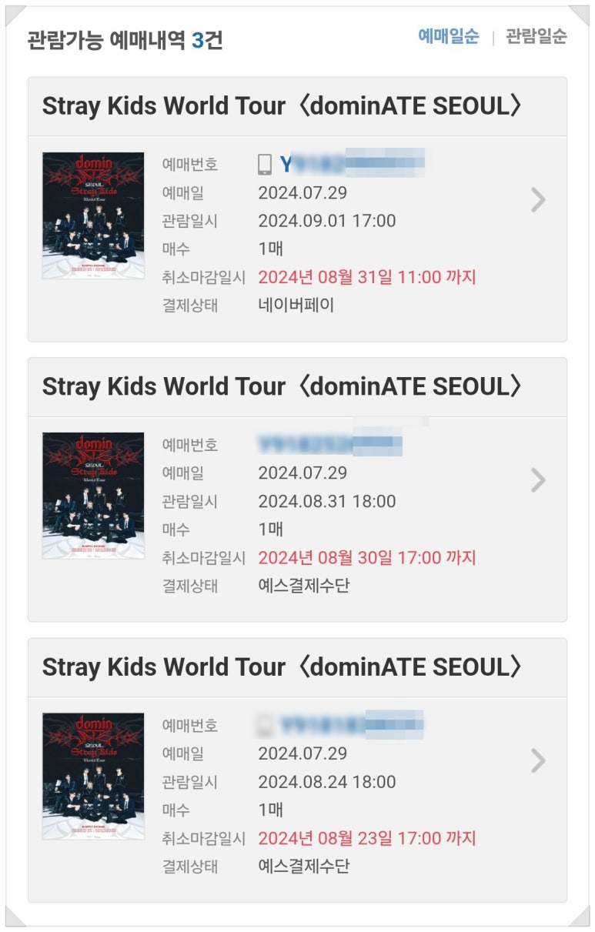This screenshot has height=932, width=595.
Task: Sort bookings by 예매일순
Action: 448,36
